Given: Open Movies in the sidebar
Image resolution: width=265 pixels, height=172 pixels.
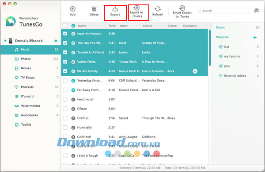Looking at the screenshot, I should click(x=31, y=68).
